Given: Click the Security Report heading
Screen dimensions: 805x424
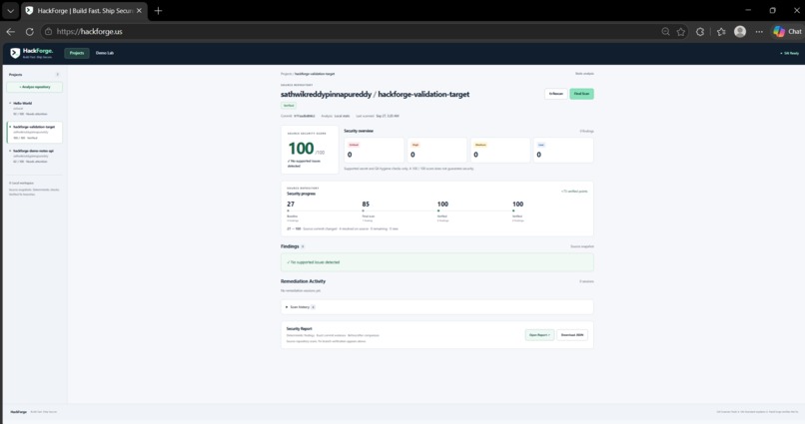Looking at the screenshot, I should [300, 328].
